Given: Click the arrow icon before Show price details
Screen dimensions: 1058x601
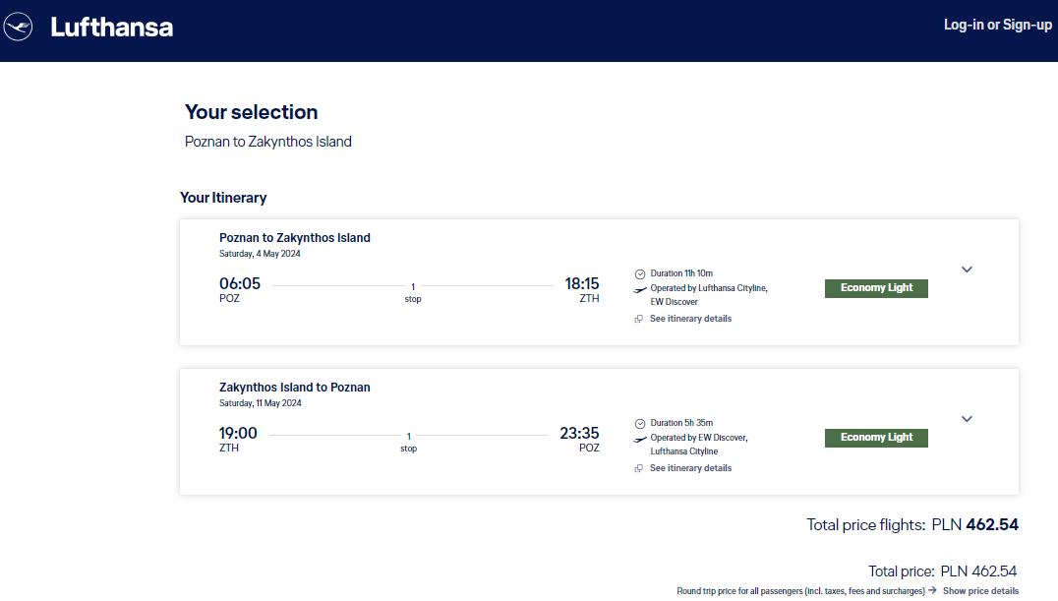Looking at the screenshot, I should point(932,590).
